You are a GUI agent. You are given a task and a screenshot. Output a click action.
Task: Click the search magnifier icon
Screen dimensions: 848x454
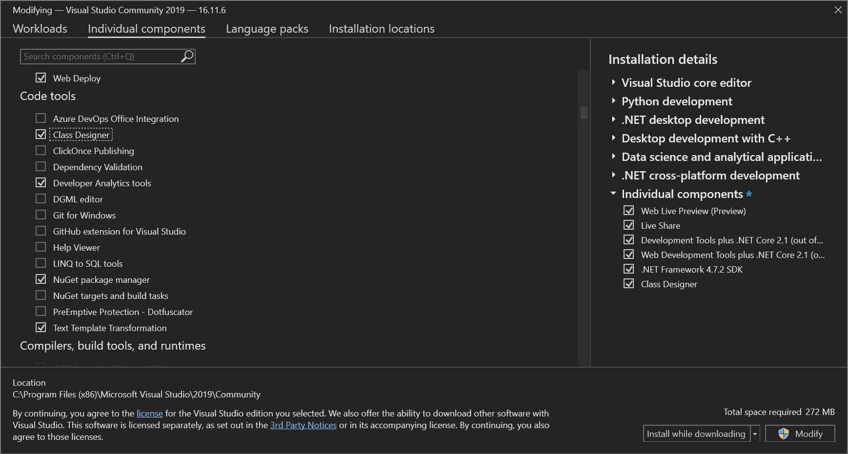coord(186,56)
